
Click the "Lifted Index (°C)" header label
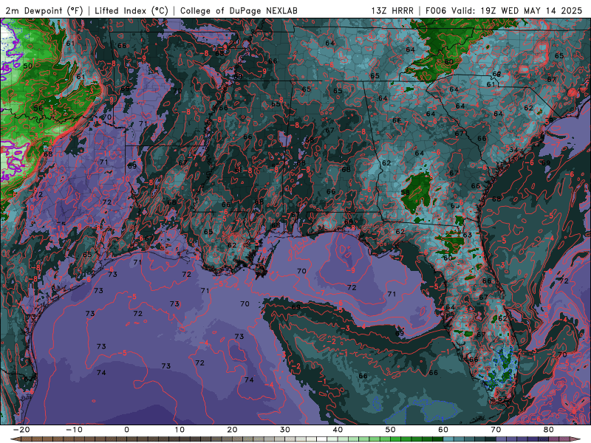(131, 11)
